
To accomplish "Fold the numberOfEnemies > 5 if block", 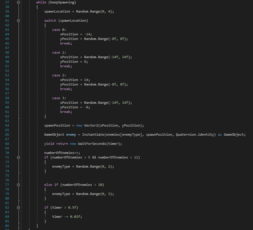I will tap(18, 157).
